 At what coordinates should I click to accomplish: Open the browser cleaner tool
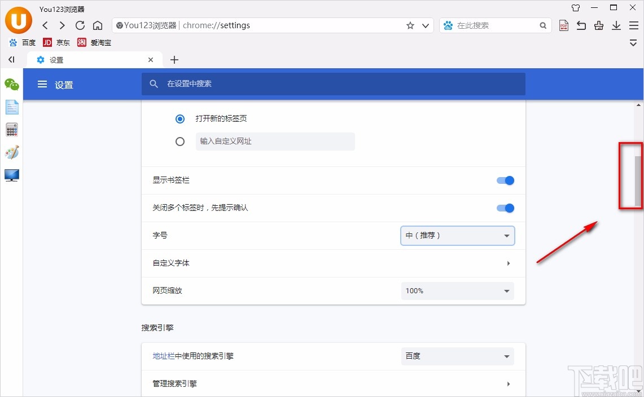tap(598, 25)
